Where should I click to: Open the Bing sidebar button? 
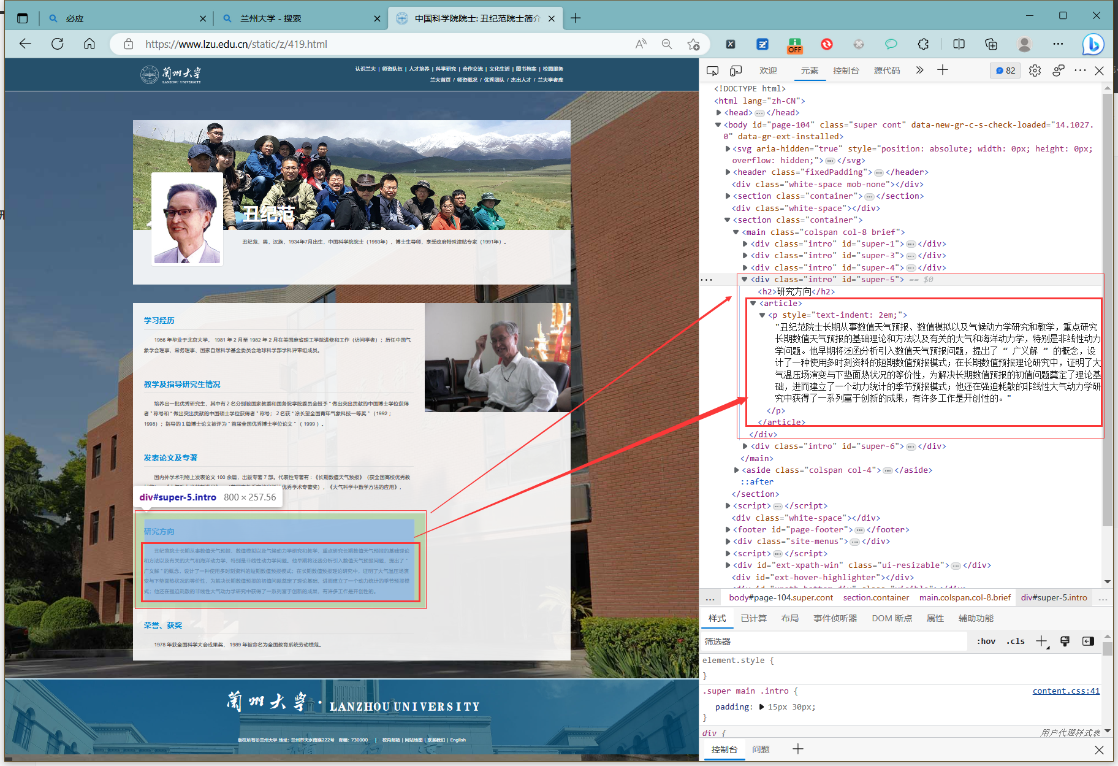[1093, 44]
